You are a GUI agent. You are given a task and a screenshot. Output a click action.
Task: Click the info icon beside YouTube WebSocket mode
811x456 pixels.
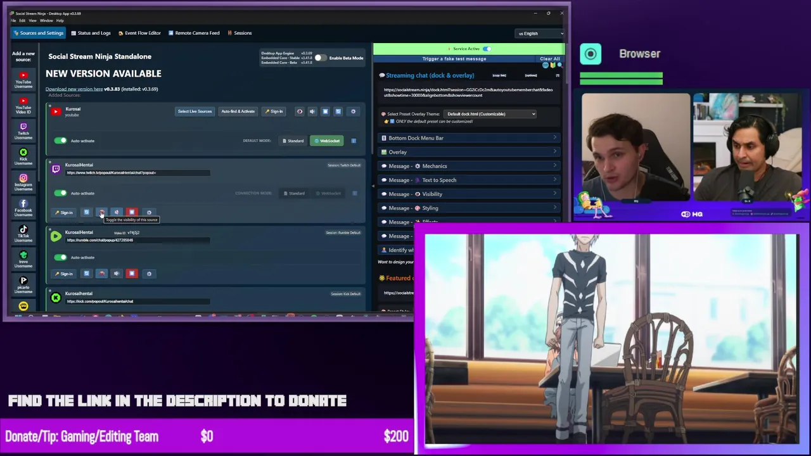[354, 141]
